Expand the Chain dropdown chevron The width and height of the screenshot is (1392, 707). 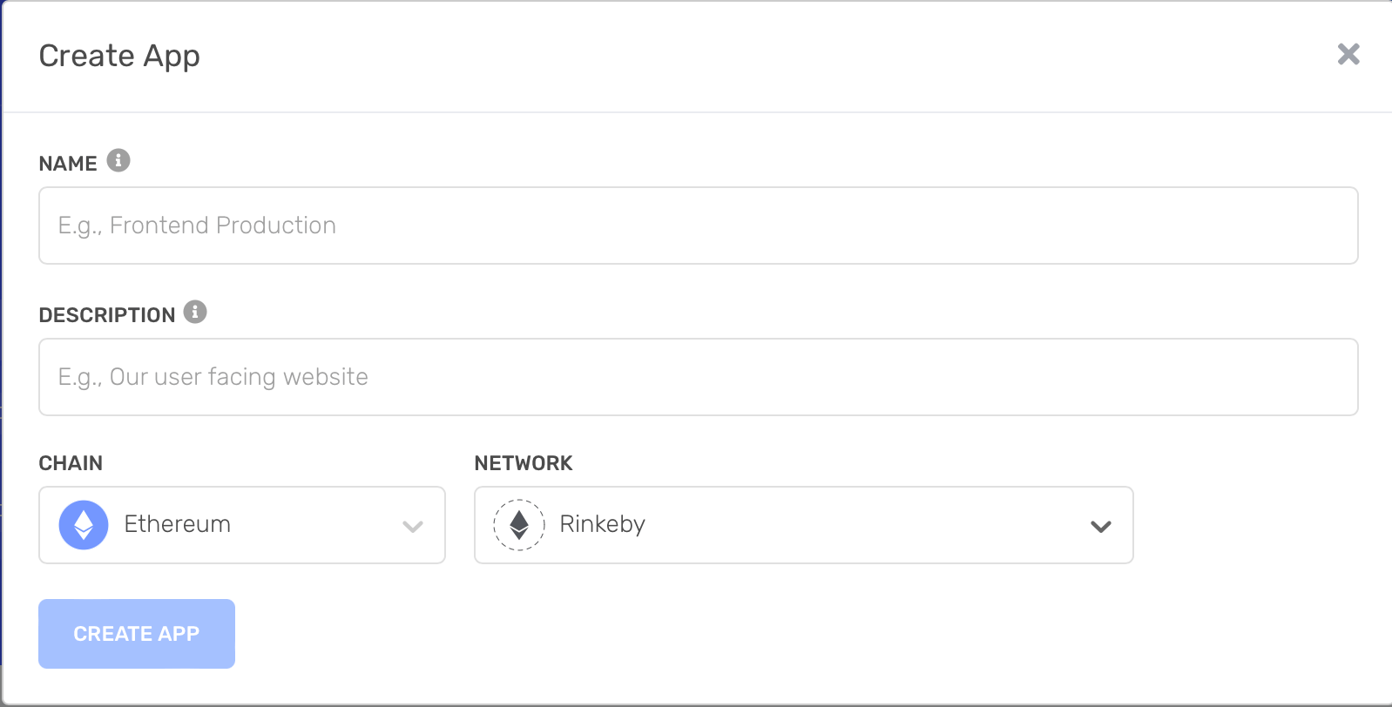pos(413,526)
